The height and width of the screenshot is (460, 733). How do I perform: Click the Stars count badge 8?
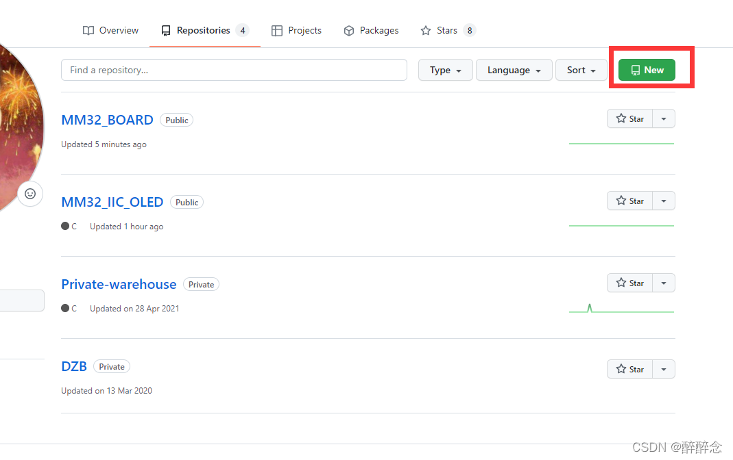click(x=470, y=30)
